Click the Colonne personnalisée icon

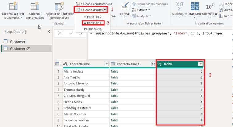point(36,6)
